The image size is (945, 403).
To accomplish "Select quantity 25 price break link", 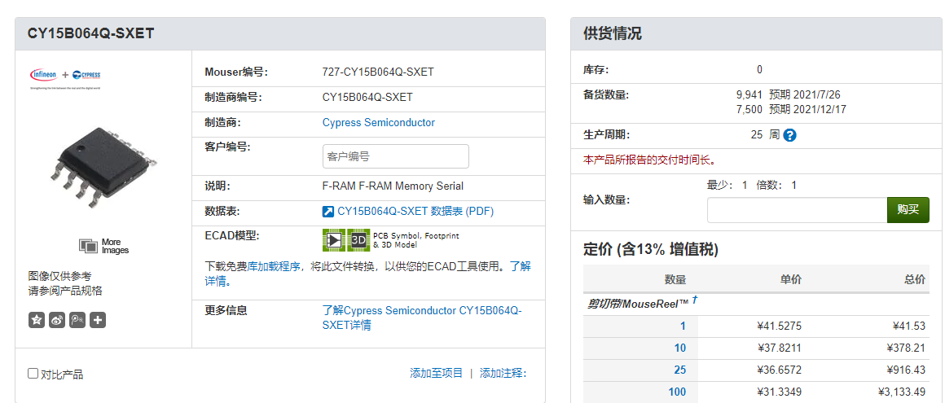I will pos(679,370).
